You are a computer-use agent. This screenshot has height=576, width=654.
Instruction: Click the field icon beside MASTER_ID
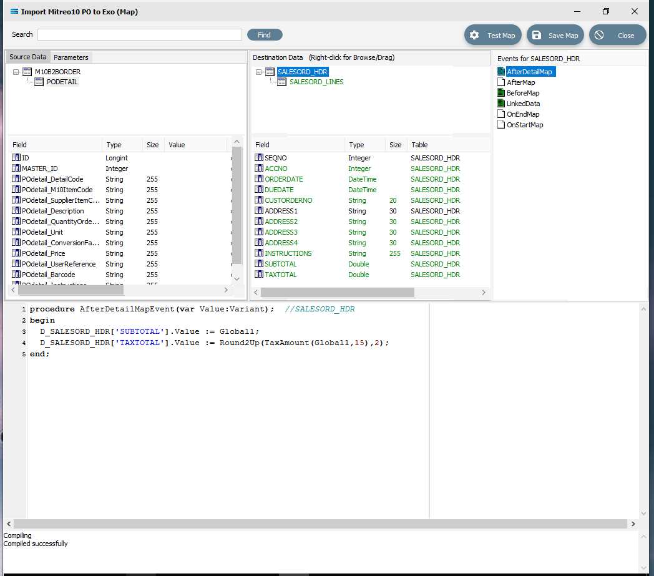16,168
